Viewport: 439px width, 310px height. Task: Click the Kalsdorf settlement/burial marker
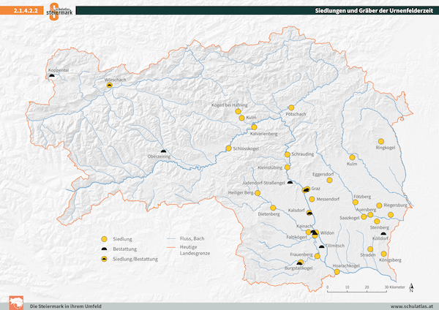click(x=309, y=213)
